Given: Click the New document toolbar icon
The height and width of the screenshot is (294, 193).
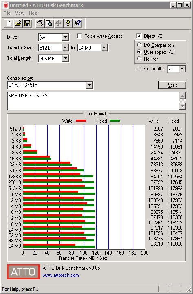Looking at the screenshot, I should [9, 24].
